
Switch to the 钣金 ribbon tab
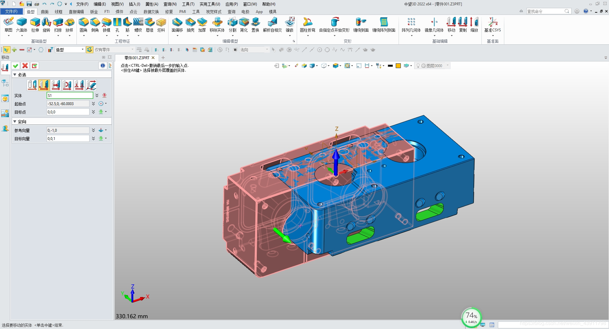(x=94, y=11)
